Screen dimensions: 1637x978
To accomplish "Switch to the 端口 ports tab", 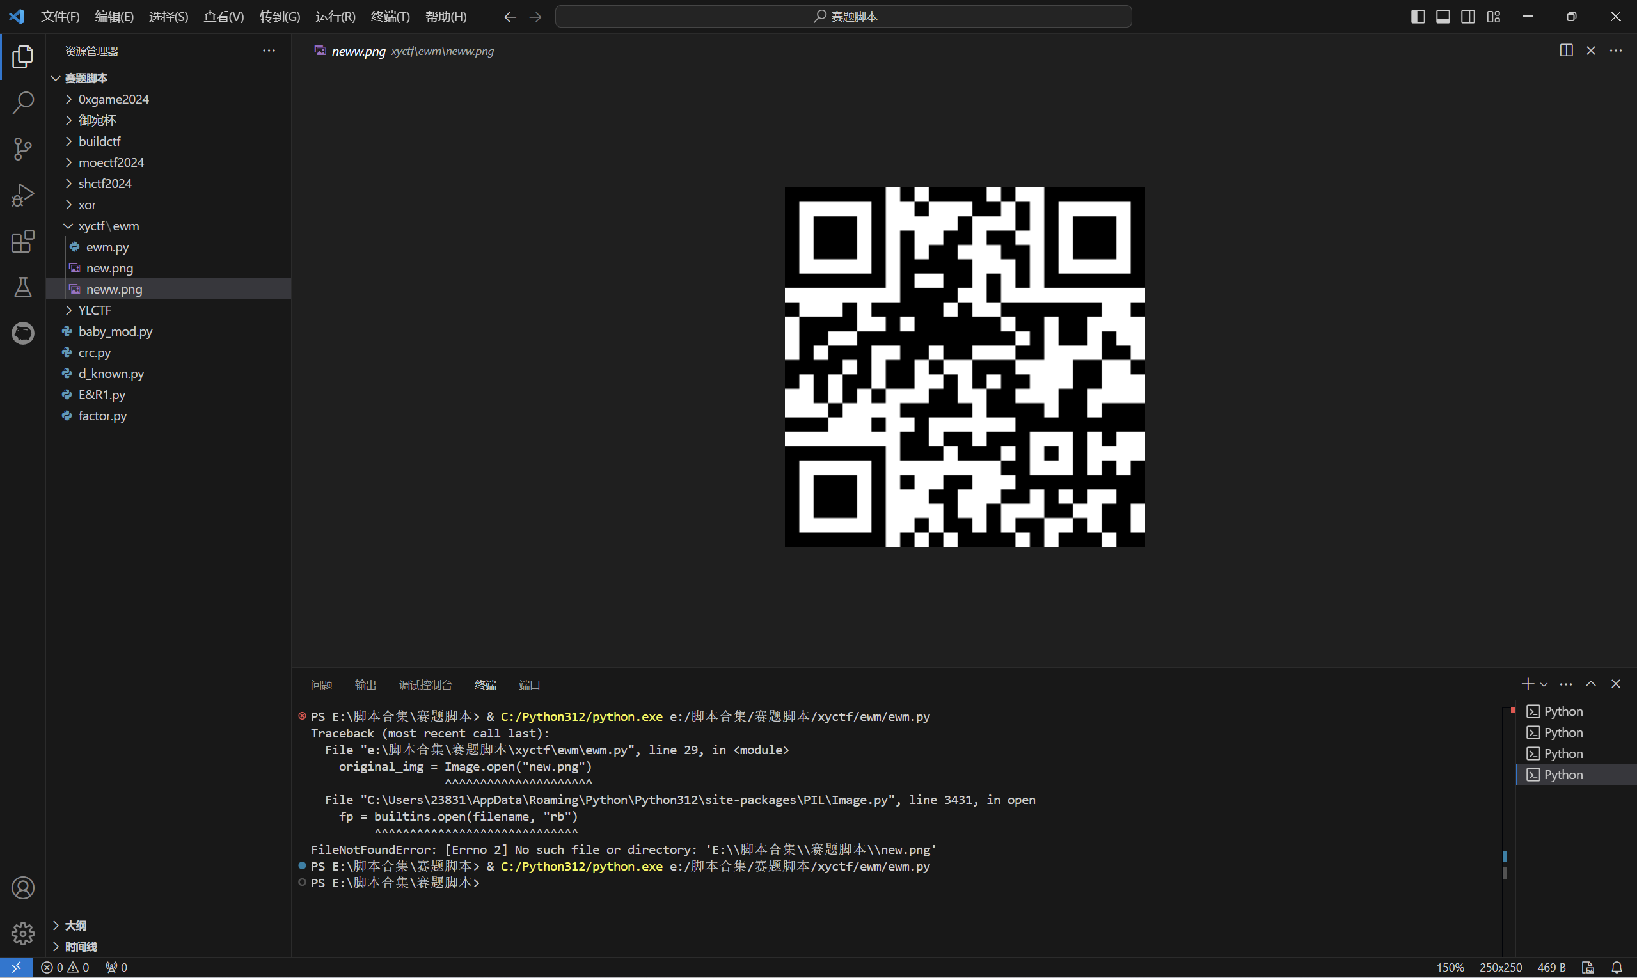I will [529, 686].
